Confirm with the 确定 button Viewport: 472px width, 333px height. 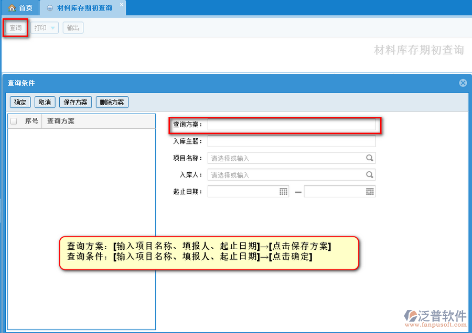point(20,102)
